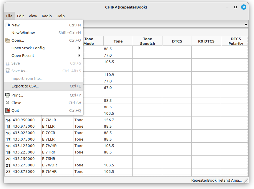Viewport: 254px width, 189px height.
Task: Select row number 14 header
Action: click(x=8, y=120)
